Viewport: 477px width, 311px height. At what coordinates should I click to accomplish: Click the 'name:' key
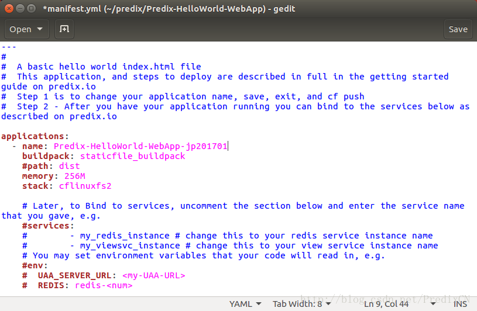(x=35, y=146)
